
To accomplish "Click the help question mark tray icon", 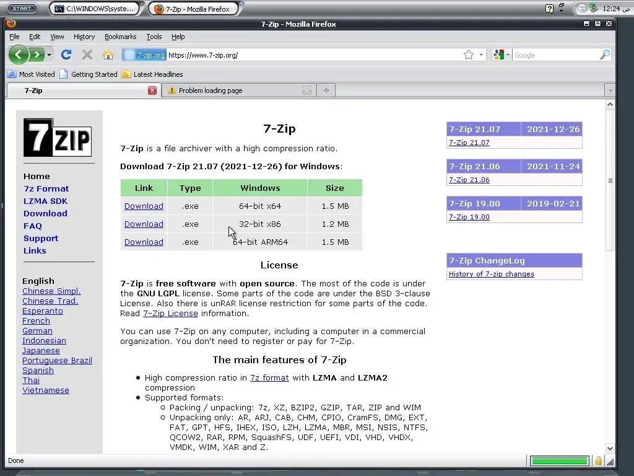I will click(549, 9).
